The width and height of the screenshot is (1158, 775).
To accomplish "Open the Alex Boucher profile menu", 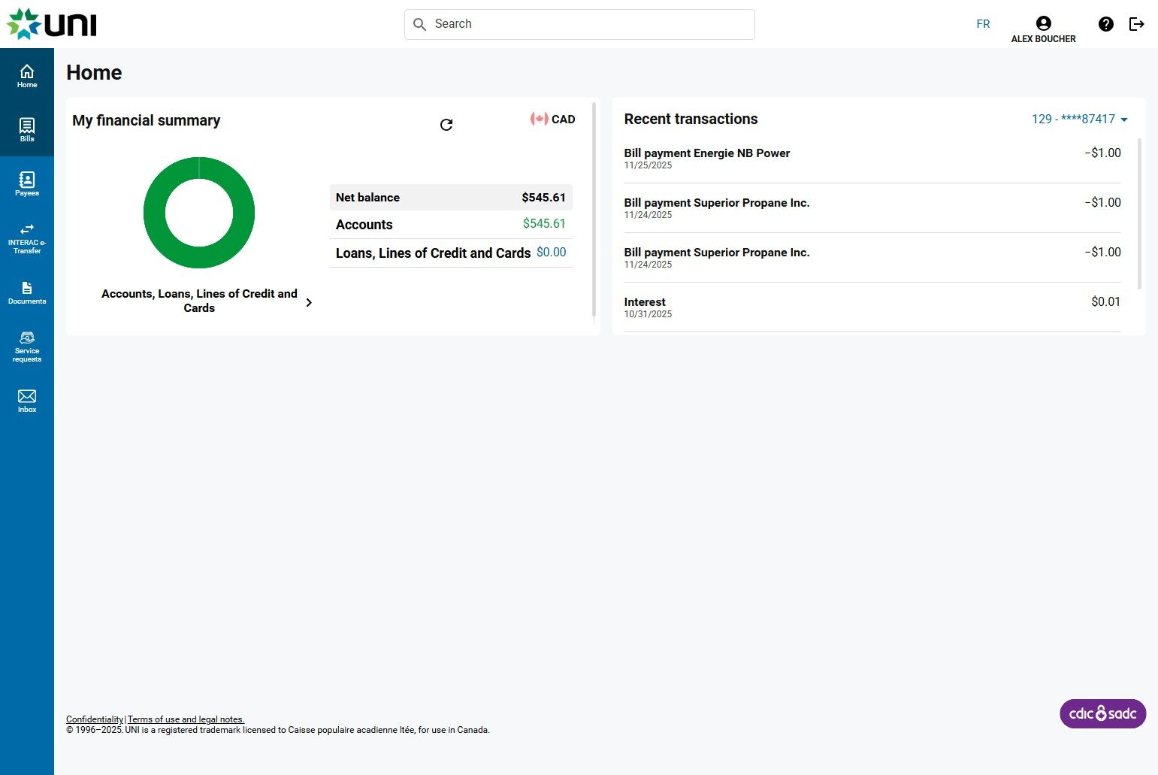I will (x=1043, y=29).
